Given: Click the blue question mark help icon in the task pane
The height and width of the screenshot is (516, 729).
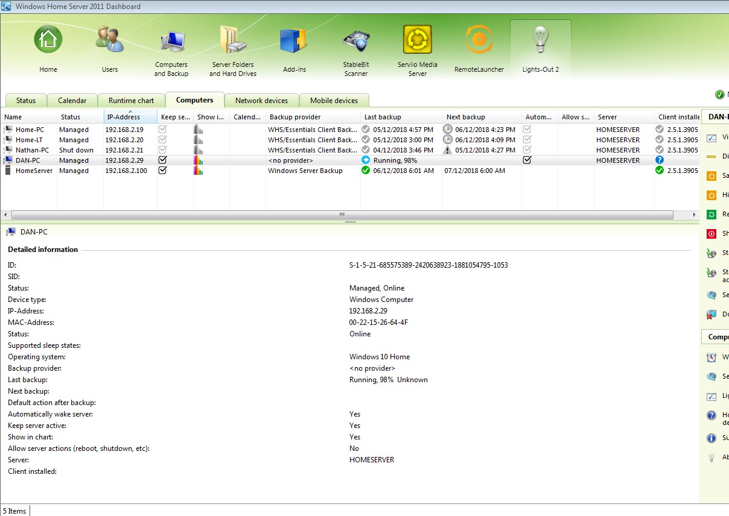Looking at the screenshot, I should coord(711,415).
